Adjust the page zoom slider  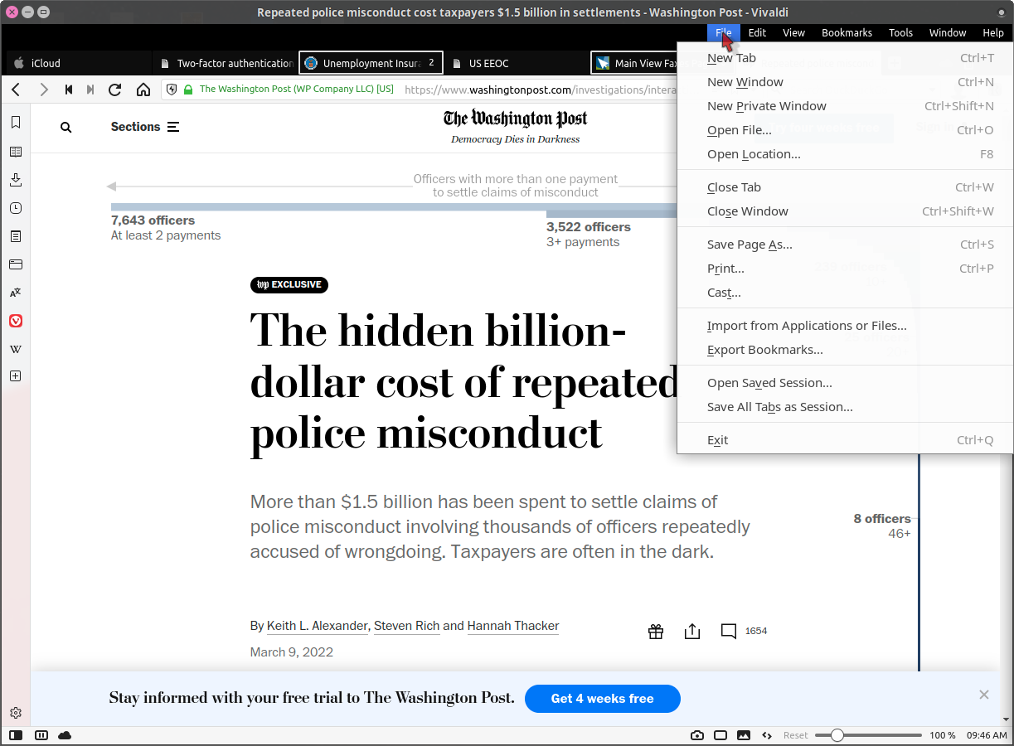click(868, 735)
